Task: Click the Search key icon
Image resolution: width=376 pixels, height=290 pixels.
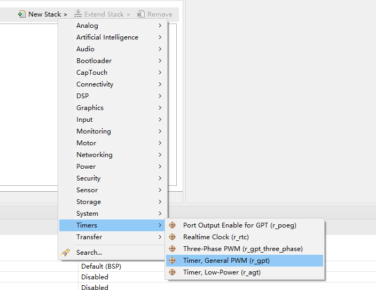Action: (66, 253)
